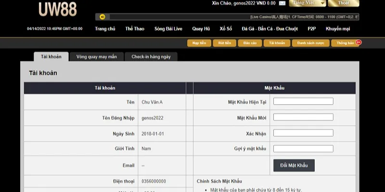Open the Trang chủ menu
Screen dimensions: 385x192
click(x=105, y=29)
